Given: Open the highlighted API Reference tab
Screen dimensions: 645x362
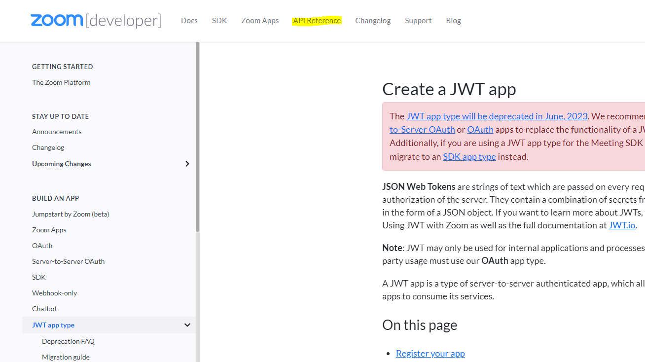Looking at the screenshot, I should point(317,20).
